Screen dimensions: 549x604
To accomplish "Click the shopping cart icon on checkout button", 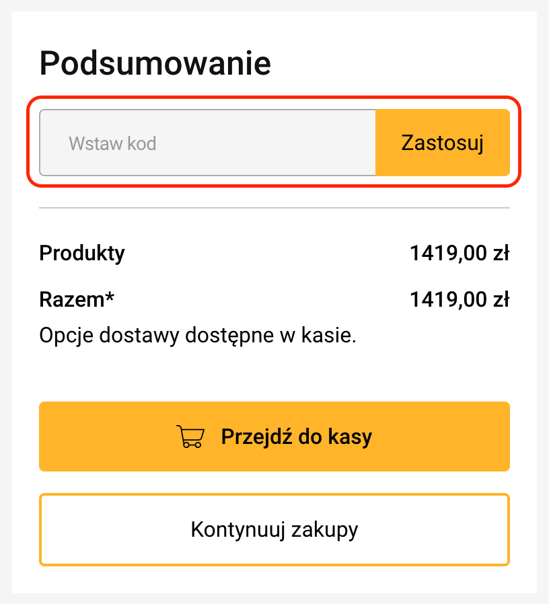I will 189,436.
